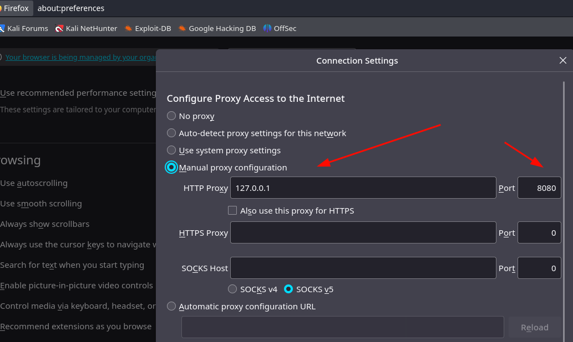Click the HTTP Proxy port field
The height and width of the screenshot is (342, 573).
tap(539, 188)
